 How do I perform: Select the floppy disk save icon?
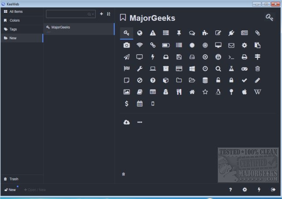(x=179, y=57)
